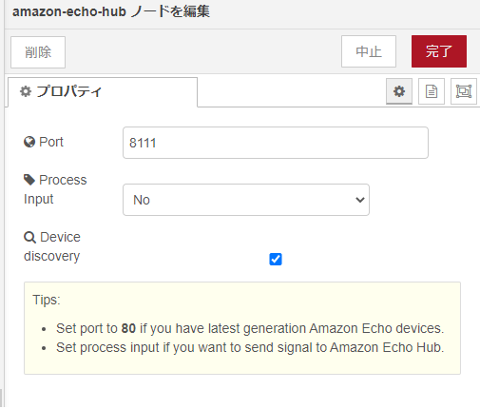This screenshot has width=480, height=409.
Task: Click gear icon in プロパティ tab
Action: point(26,91)
